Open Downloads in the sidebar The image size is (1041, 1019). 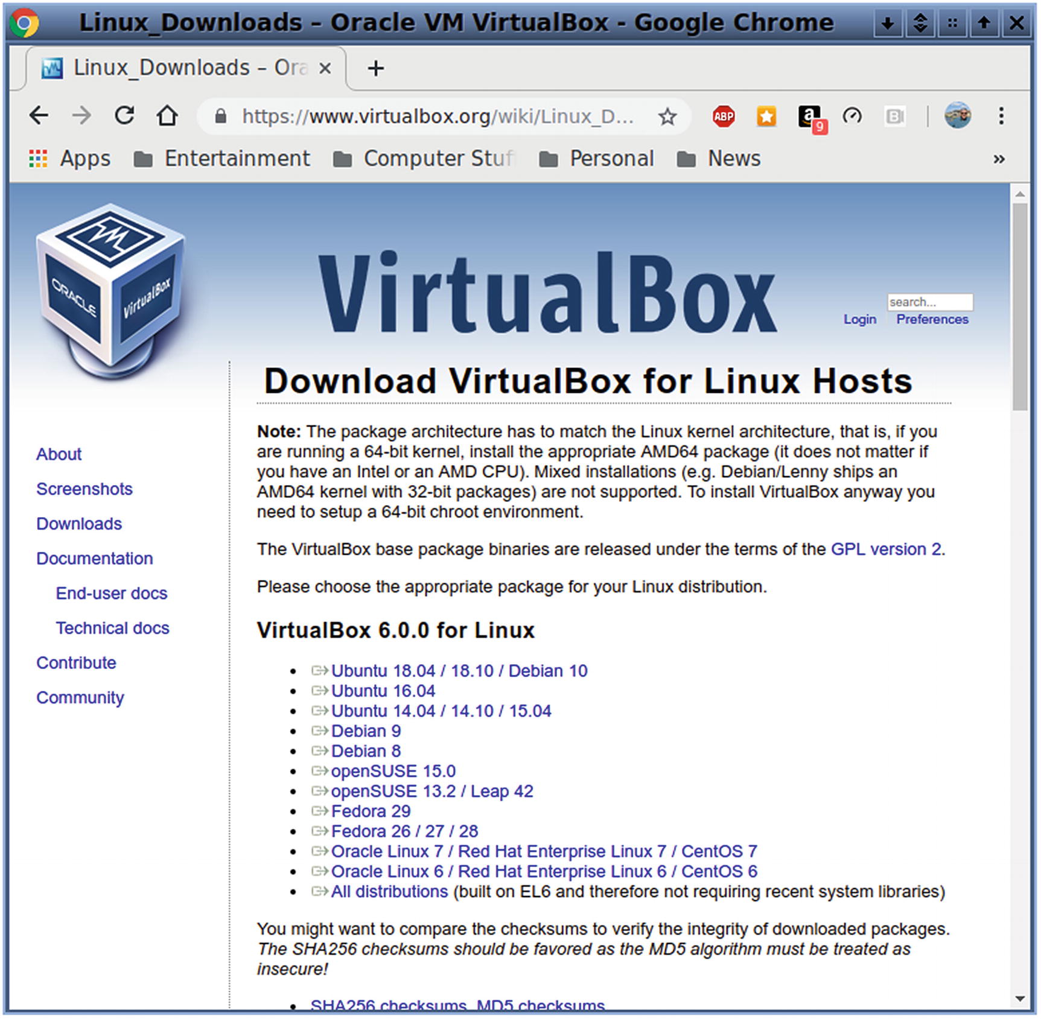pyautogui.click(x=79, y=524)
